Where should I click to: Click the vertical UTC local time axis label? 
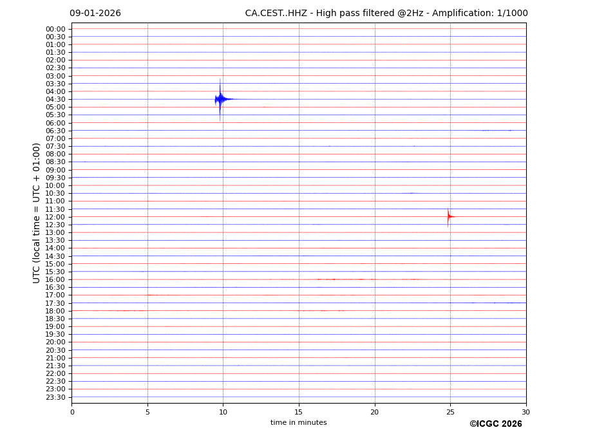[37, 213]
